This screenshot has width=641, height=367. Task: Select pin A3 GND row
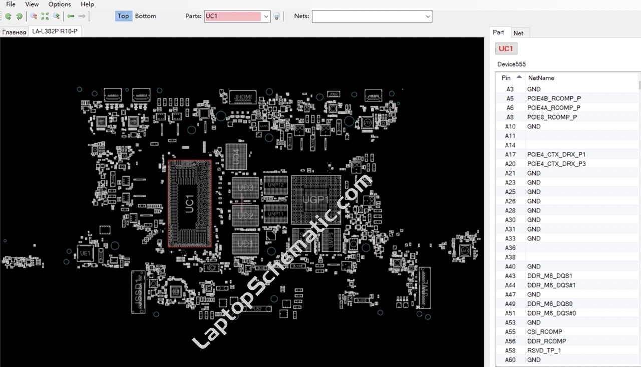click(567, 89)
